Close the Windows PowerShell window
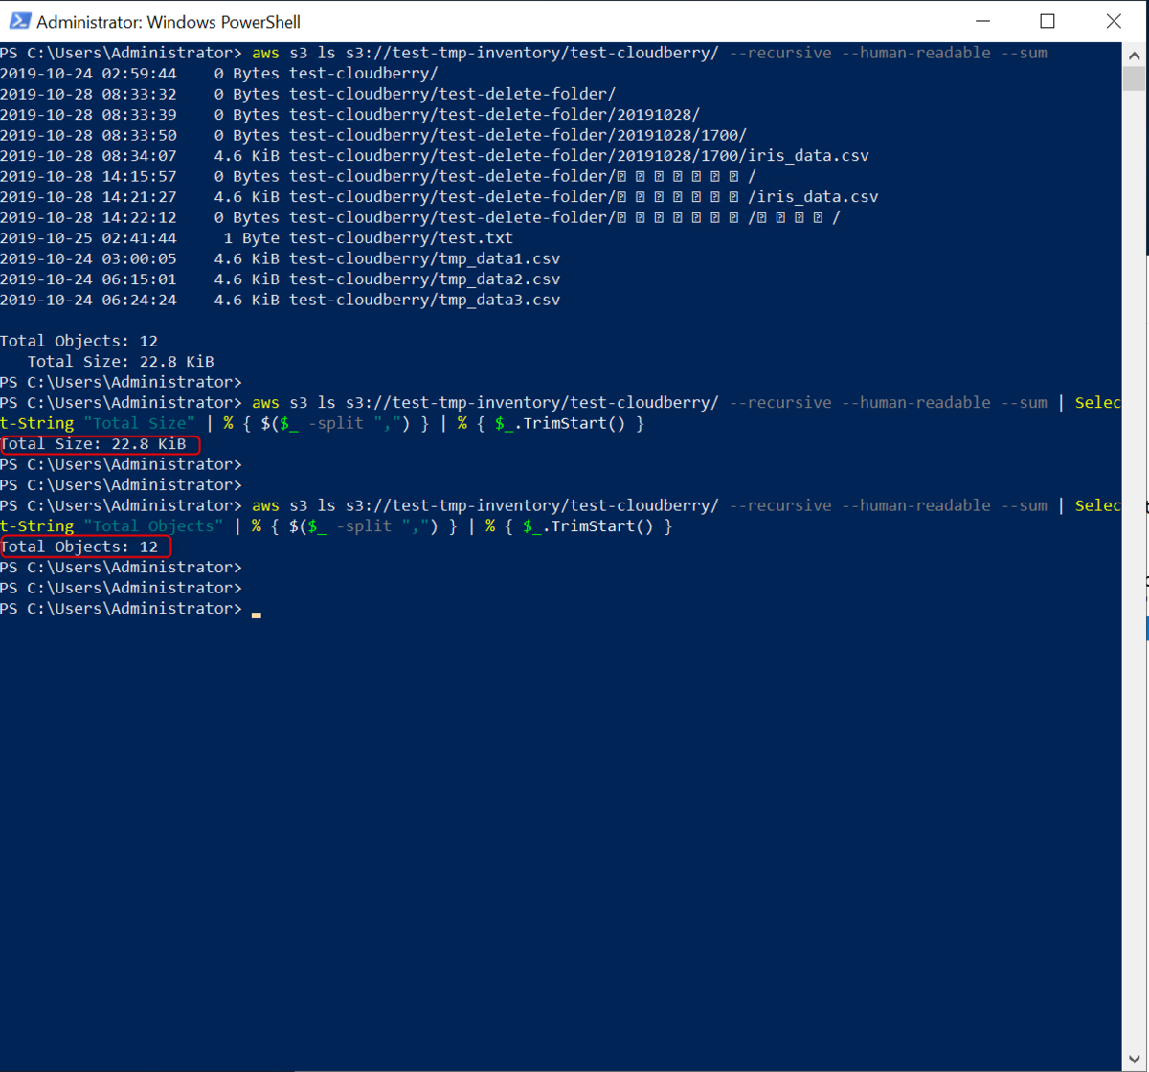 pos(1113,21)
